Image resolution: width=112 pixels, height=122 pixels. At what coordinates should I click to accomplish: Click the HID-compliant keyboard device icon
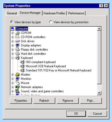point(22,62)
